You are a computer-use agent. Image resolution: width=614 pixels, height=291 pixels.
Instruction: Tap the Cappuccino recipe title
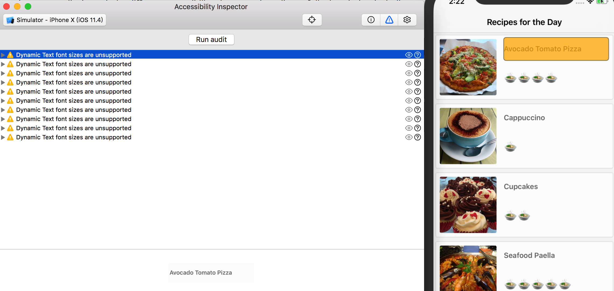[x=524, y=118]
